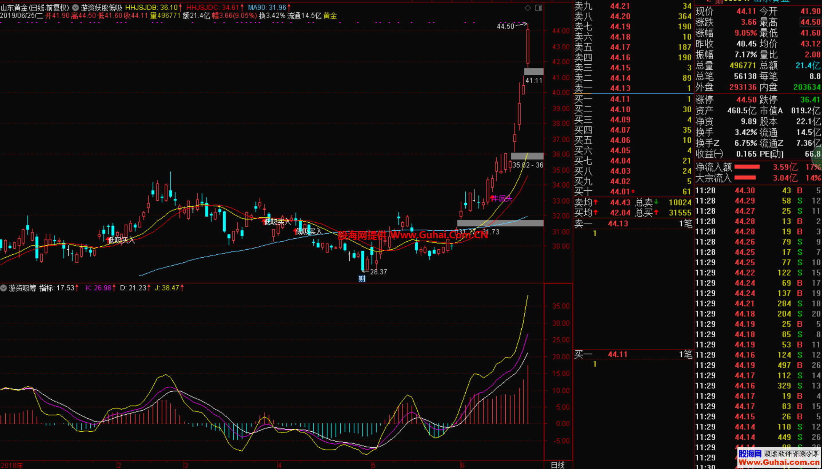Image resolution: width=822 pixels, height=469 pixels.
Task: Select the 买四 44.07 order row
Action: [x=633, y=130]
